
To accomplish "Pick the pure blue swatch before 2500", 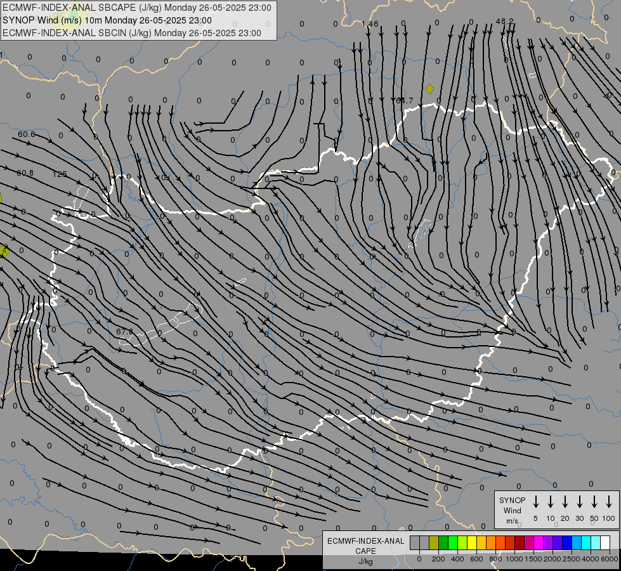I will tap(567, 543).
